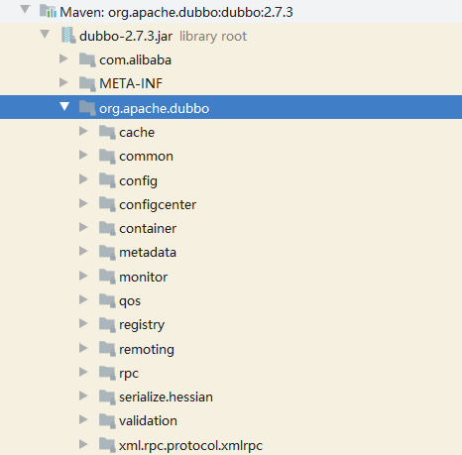The height and width of the screenshot is (455, 462).
Task: Select the registry label
Action: tap(142, 325)
